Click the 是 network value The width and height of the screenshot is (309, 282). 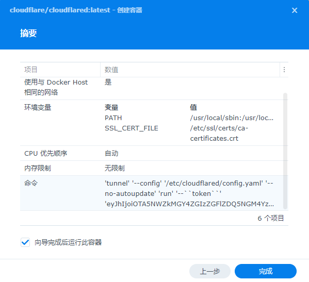point(108,82)
